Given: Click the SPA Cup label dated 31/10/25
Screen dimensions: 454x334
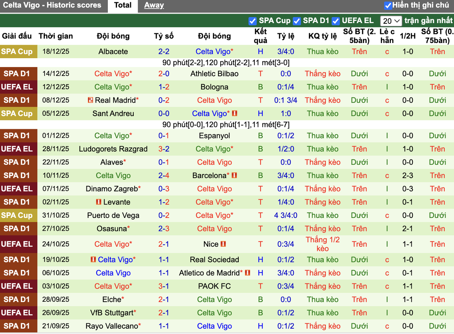Looking at the screenshot, I should pyautogui.click(x=18, y=215).
